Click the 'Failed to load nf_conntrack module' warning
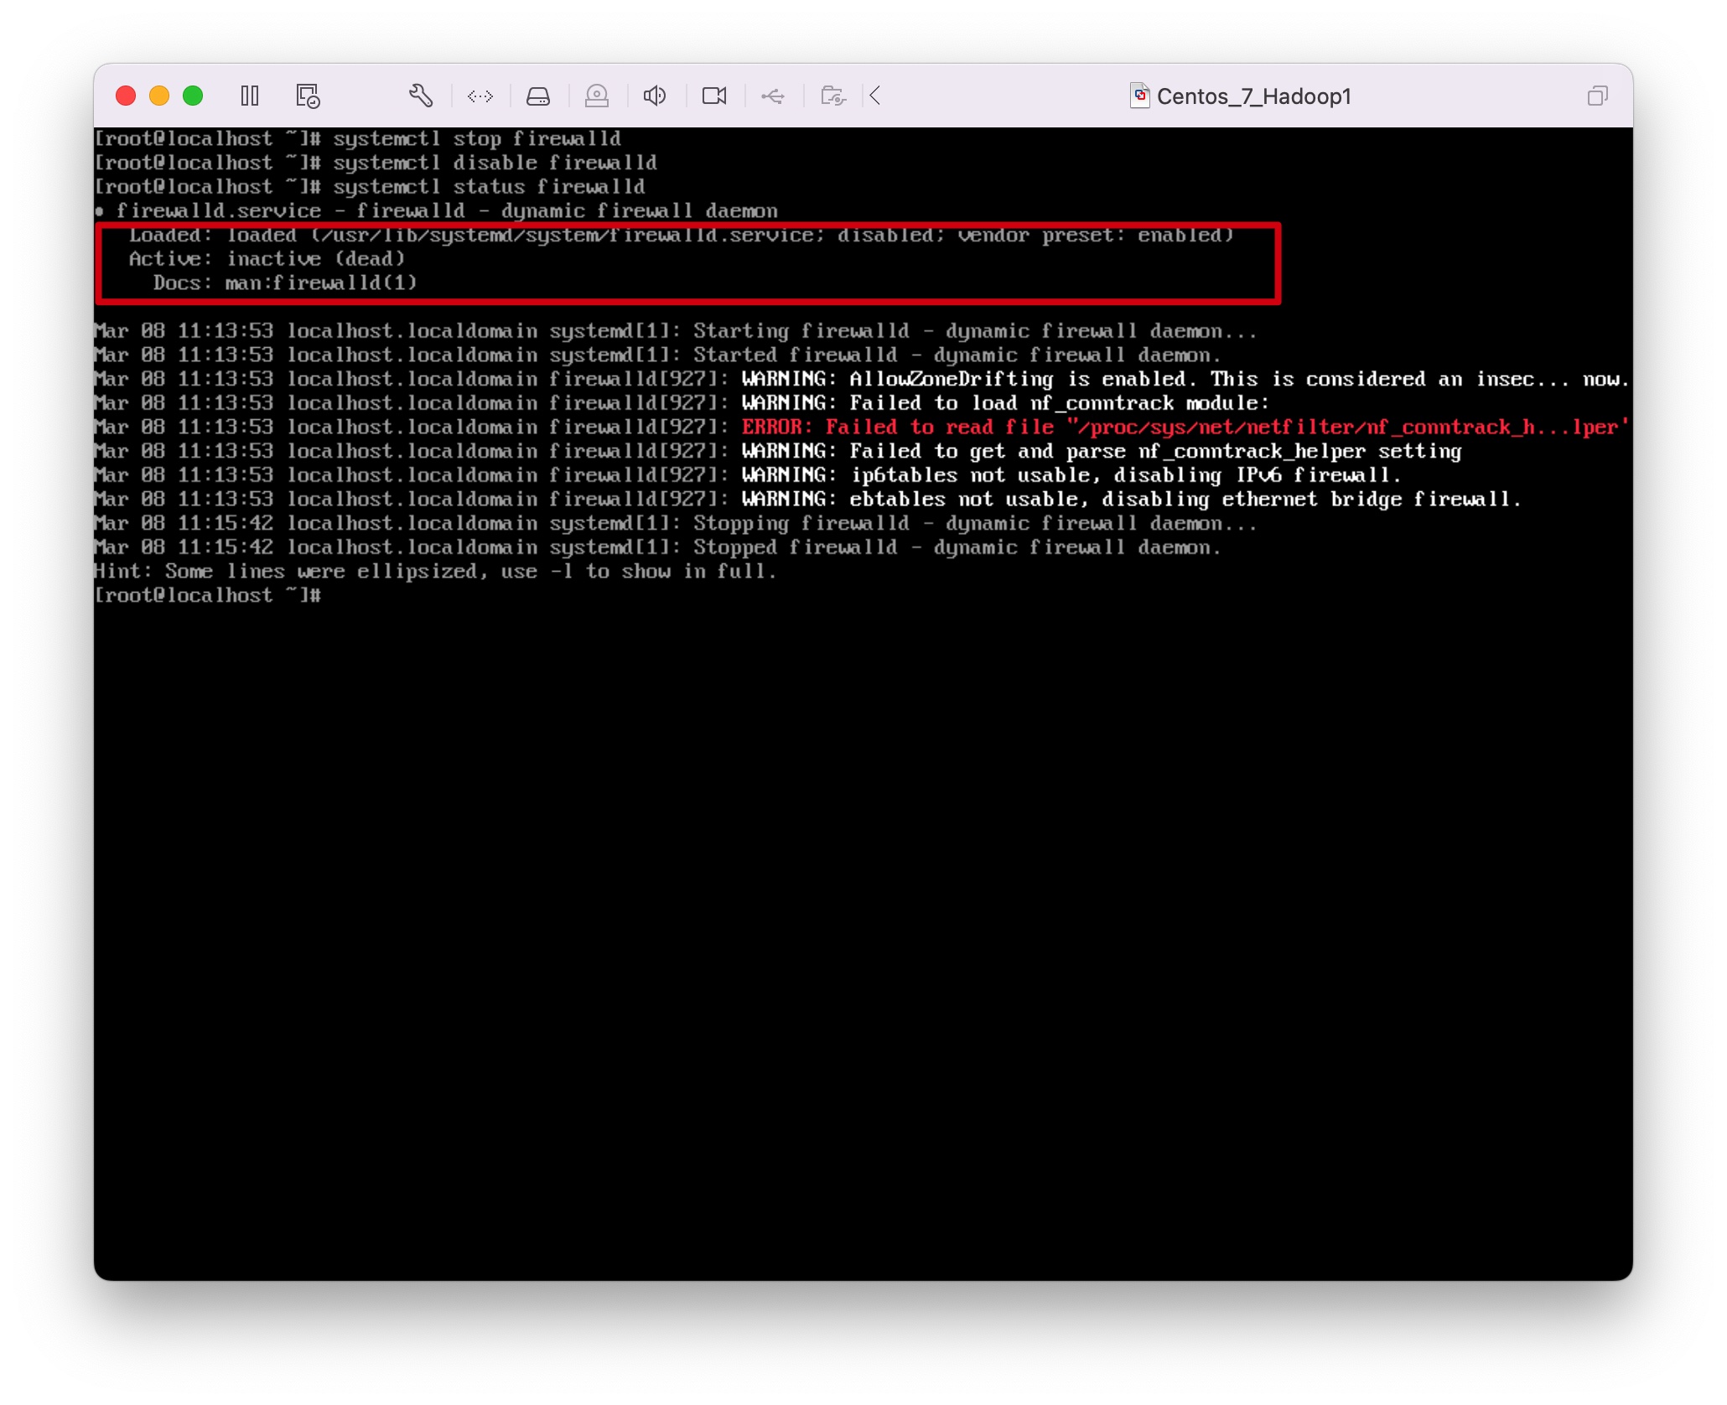Screen dimensions: 1727x1405 (x=682, y=403)
